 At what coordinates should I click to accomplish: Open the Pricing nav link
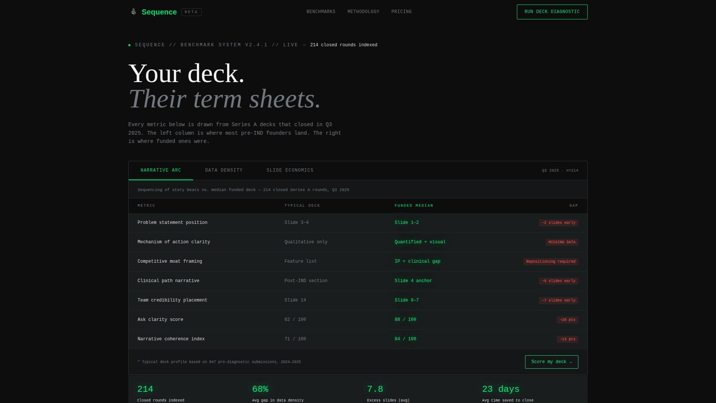point(401,12)
